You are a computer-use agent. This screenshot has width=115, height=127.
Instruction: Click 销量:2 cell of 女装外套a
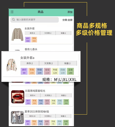pos(67,63)
